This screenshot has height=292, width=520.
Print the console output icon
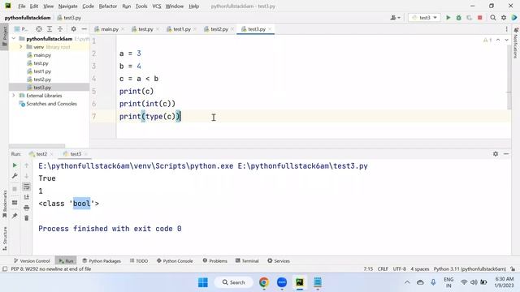pyautogui.click(x=27, y=208)
